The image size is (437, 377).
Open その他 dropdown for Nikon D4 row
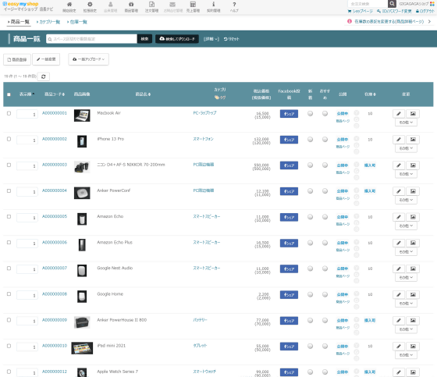[x=406, y=174]
